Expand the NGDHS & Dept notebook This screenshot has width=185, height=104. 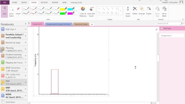click(25, 43)
